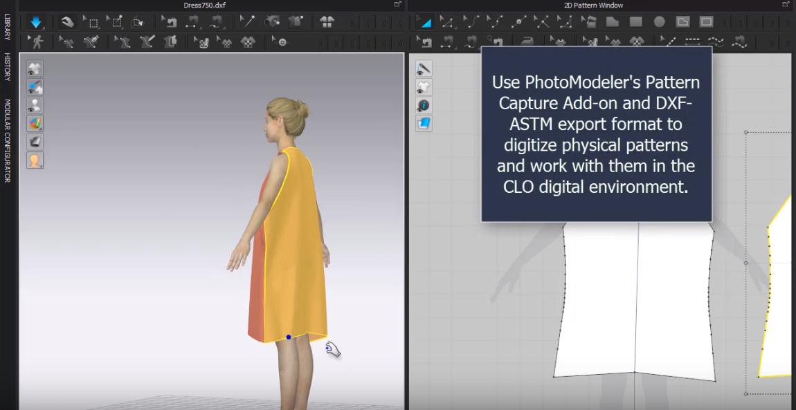Select the Add Point/Split Line tool
This screenshot has width=796, height=410.
click(518, 22)
